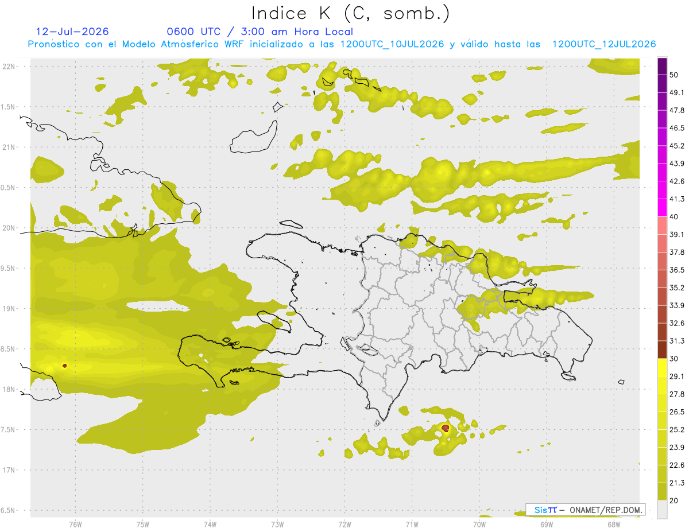Click the WRF model forecast description text

[x=342, y=44]
